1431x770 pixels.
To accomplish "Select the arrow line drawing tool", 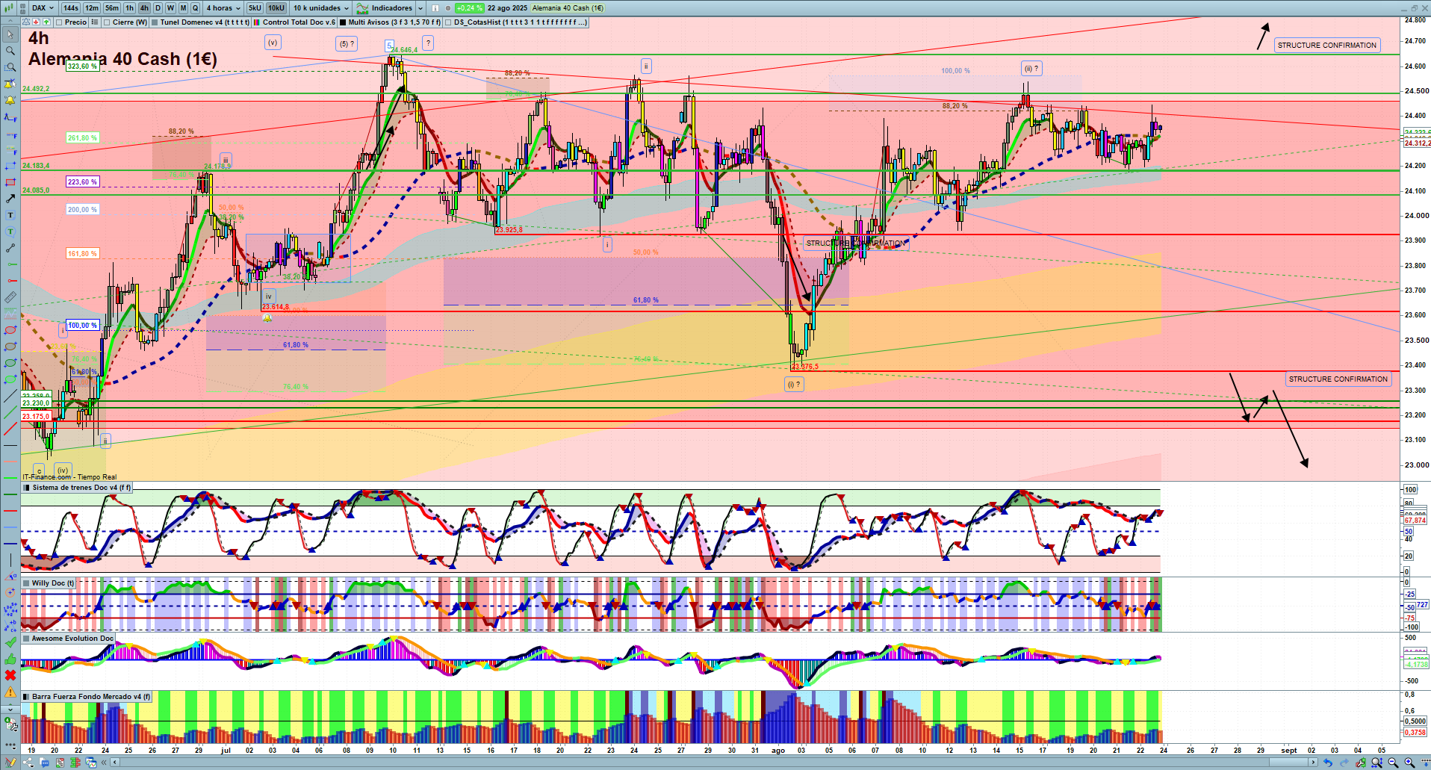I will coord(10,199).
